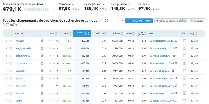This screenshot has height=104, width=209.
Task: Add meghan markle keyword with plus icon
Action: (42, 49)
